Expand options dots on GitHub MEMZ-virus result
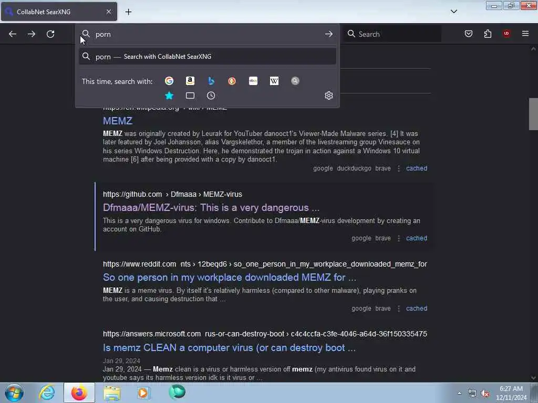 [x=398, y=238]
